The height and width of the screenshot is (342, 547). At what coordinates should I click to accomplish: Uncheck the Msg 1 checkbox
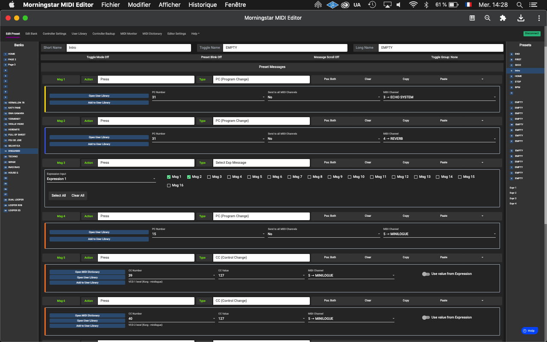[169, 177]
